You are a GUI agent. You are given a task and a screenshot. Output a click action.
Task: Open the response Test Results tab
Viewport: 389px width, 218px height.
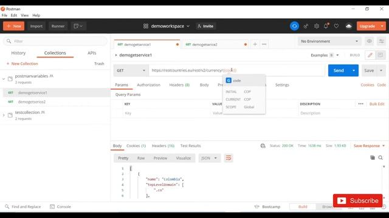(190, 146)
